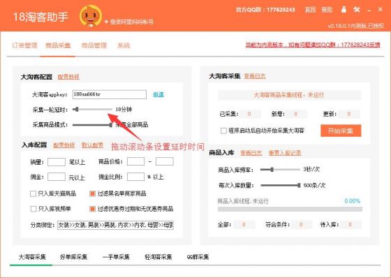Click 重置入库记录 link
Image resolution: width=391 pixels, height=278 pixels.
(x=285, y=153)
